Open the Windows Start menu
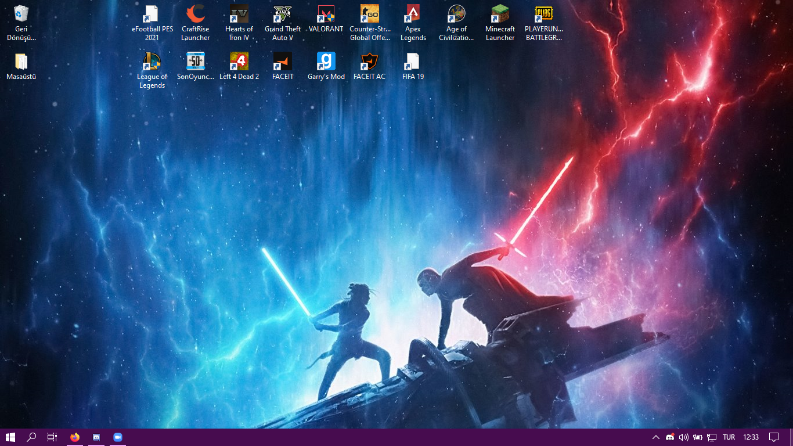The height and width of the screenshot is (446, 793). pyautogui.click(x=10, y=437)
